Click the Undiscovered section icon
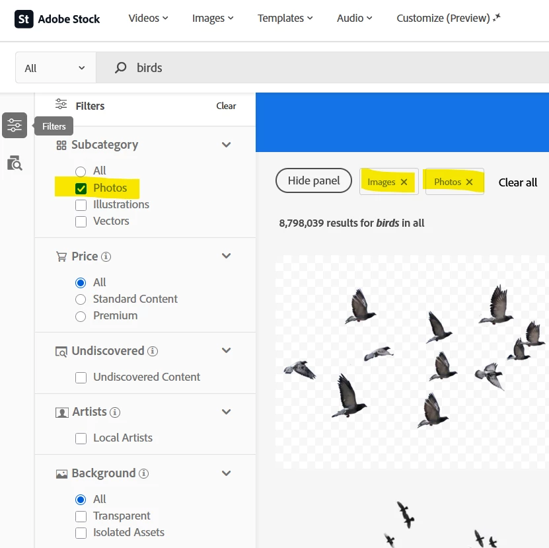 pyautogui.click(x=61, y=352)
